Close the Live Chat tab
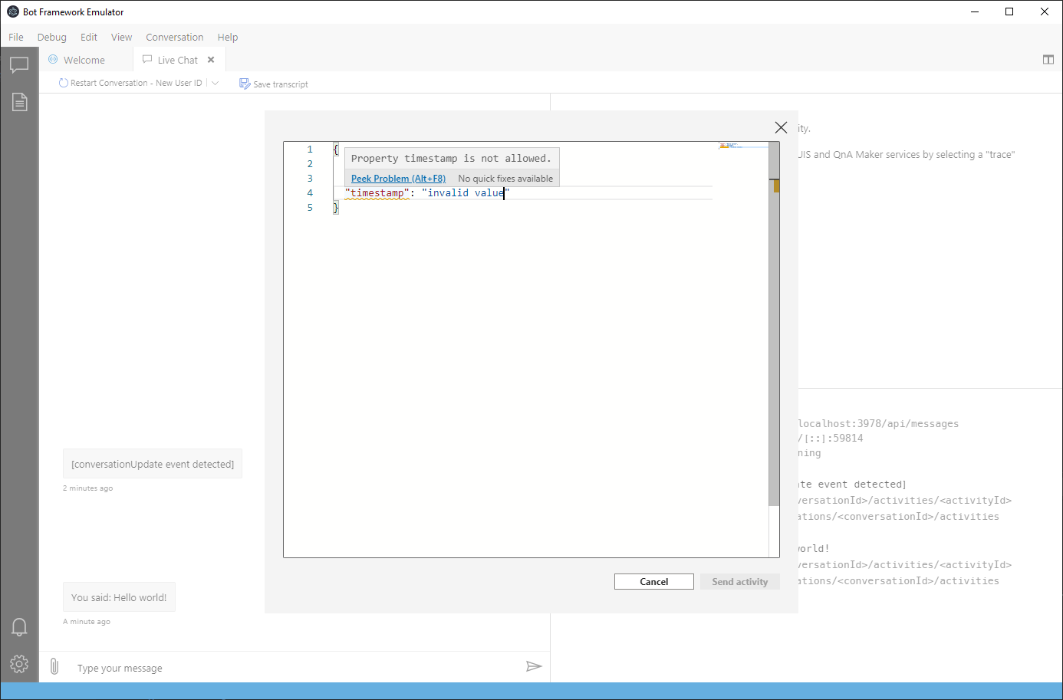 click(211, 60)
